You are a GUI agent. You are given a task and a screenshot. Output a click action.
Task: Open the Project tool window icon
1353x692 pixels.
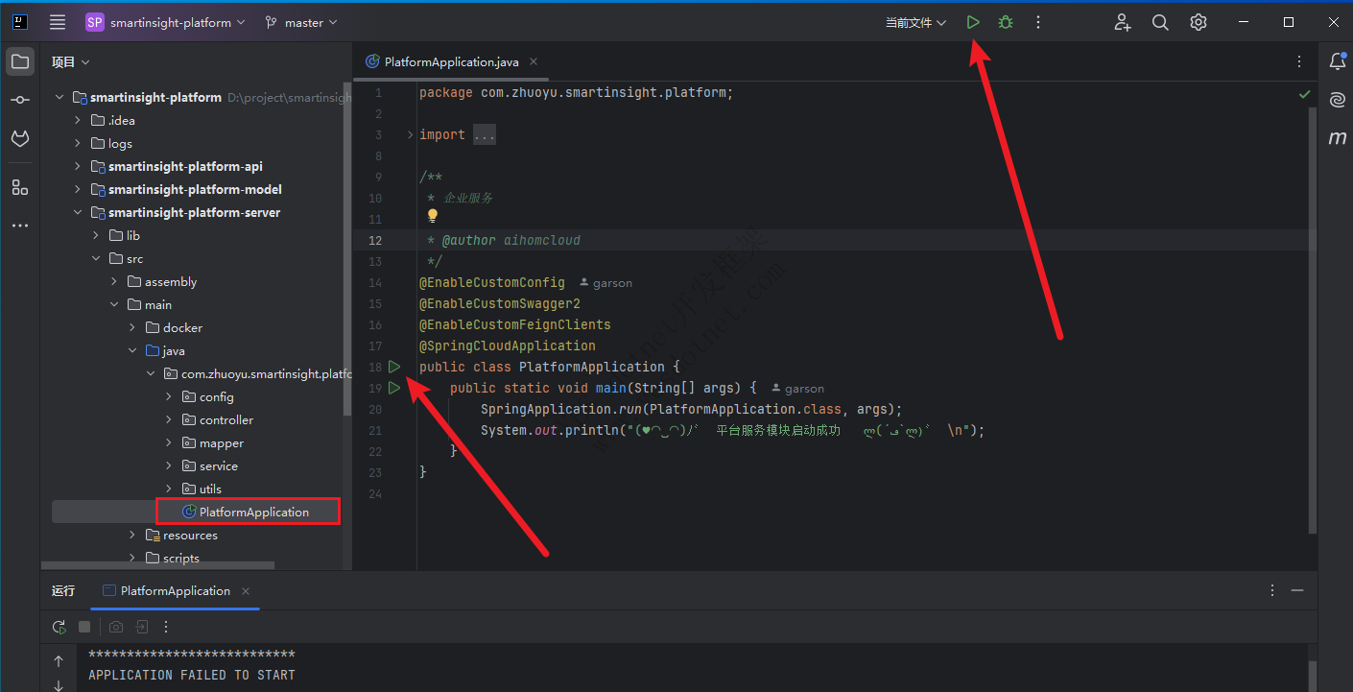coord(20,62)
